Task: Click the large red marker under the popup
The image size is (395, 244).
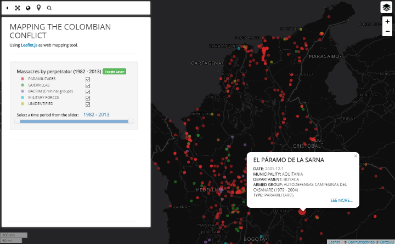Action: [x=302, y=212]
